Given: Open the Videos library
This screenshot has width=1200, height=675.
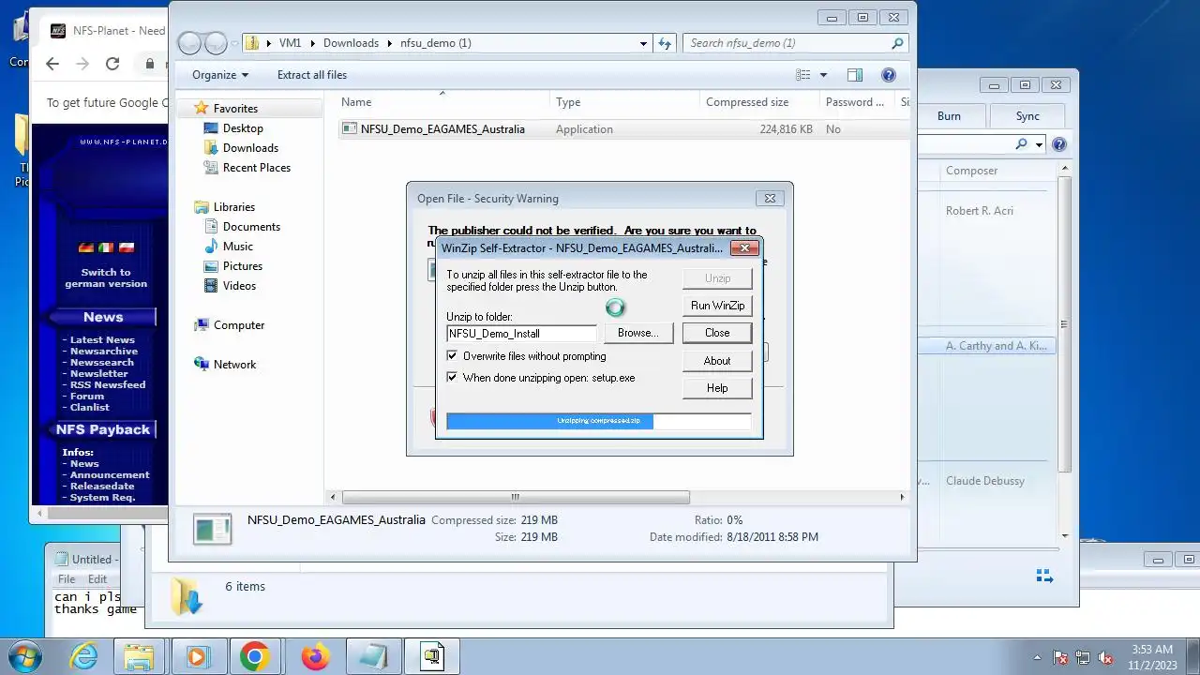Looking at the screenshot, I should [239, 286].
